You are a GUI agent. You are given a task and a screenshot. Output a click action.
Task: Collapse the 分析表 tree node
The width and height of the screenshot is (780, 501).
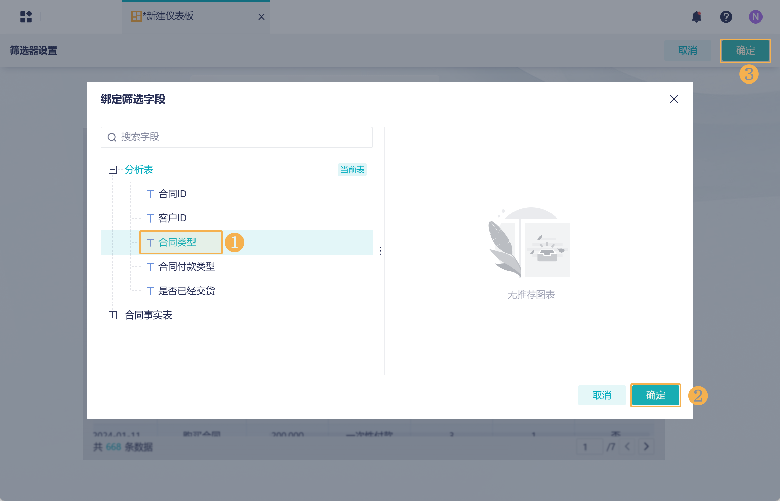(x=113, y=170)
